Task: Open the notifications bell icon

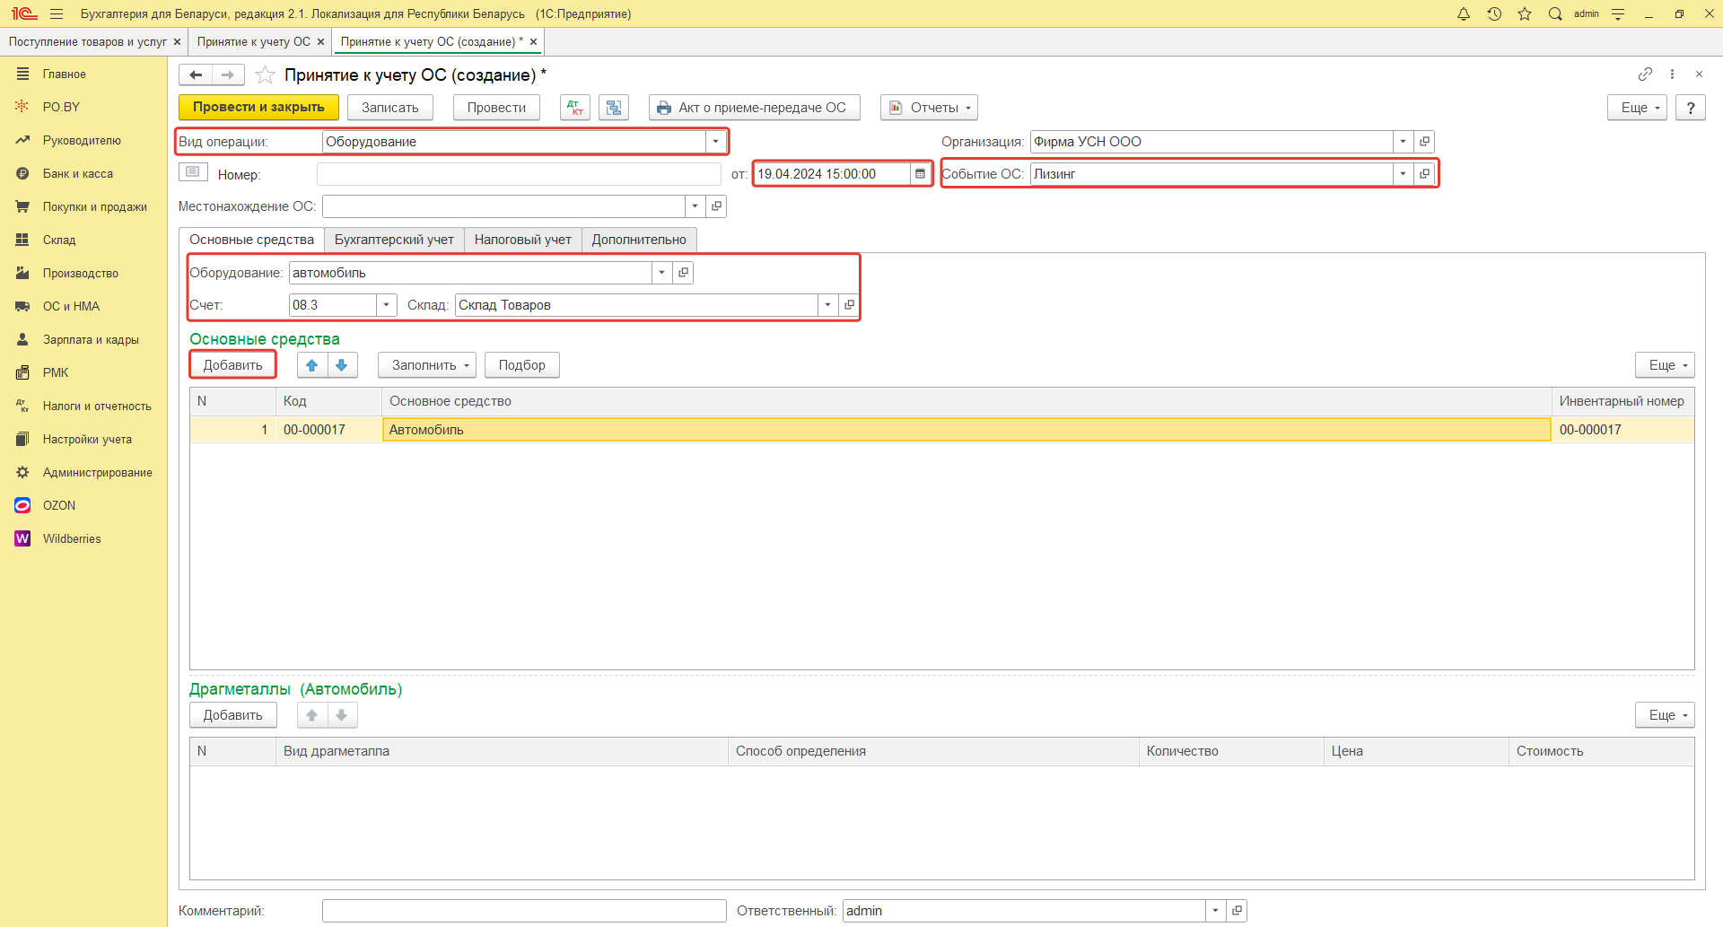Action: point(1464,13)
